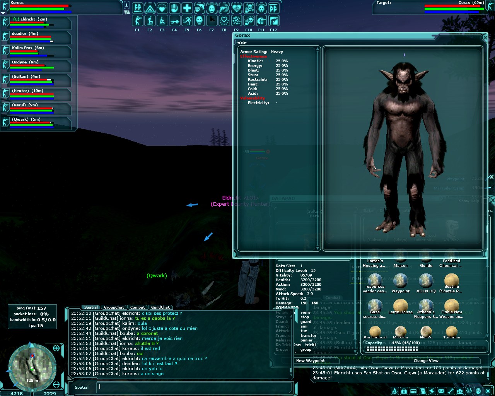Select the skull face ability above F7
This screenshot has height=396, width=495.
(x=212, y=8)
